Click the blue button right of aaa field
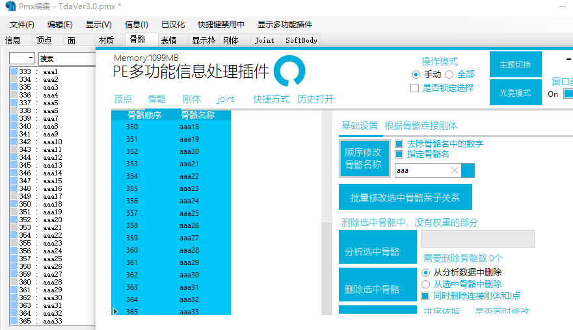 tap(468, 170)
